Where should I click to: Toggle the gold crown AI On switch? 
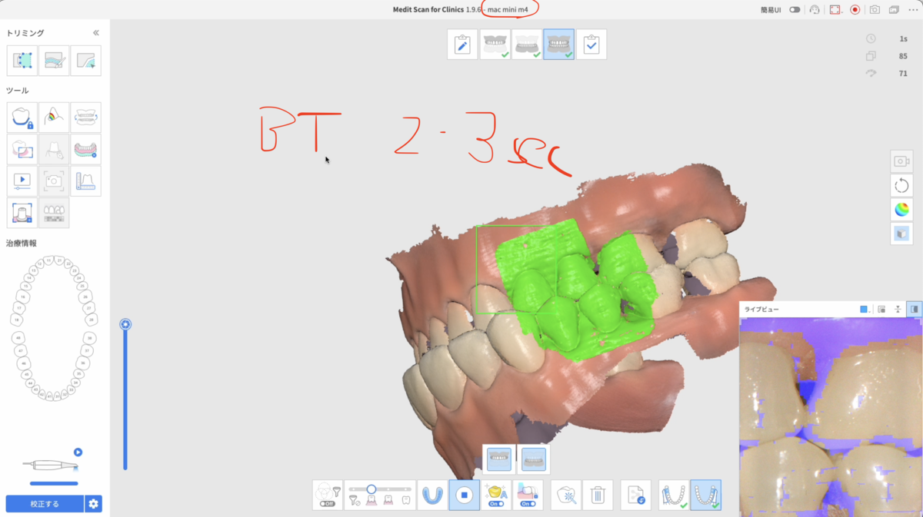495,503
